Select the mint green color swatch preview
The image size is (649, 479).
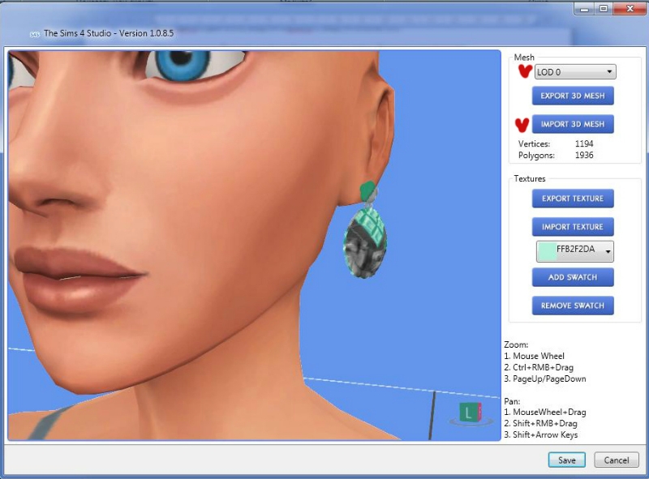point(546,251)
